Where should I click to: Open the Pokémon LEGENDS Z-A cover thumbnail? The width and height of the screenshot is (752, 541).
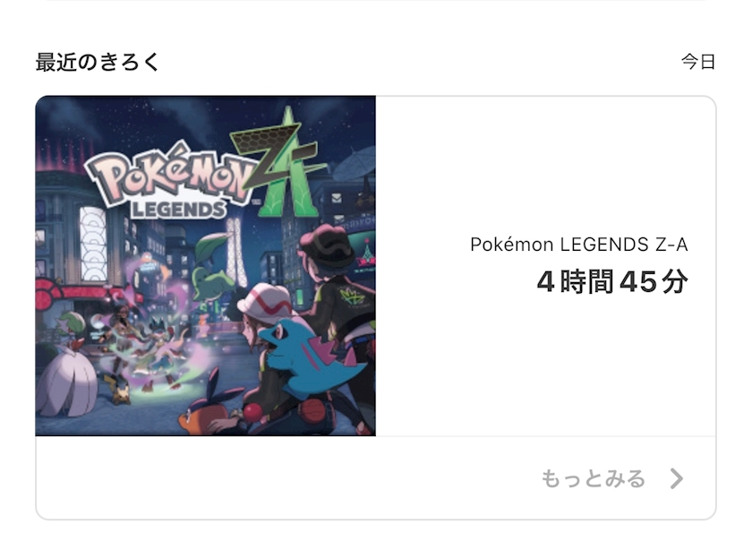[x=206, y=266]
